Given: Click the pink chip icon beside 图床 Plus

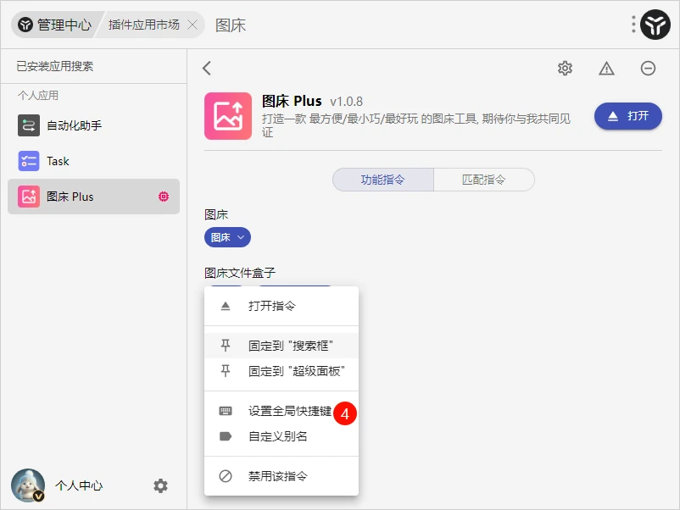Looking at the screenshot, I should (x=164, y=197).
